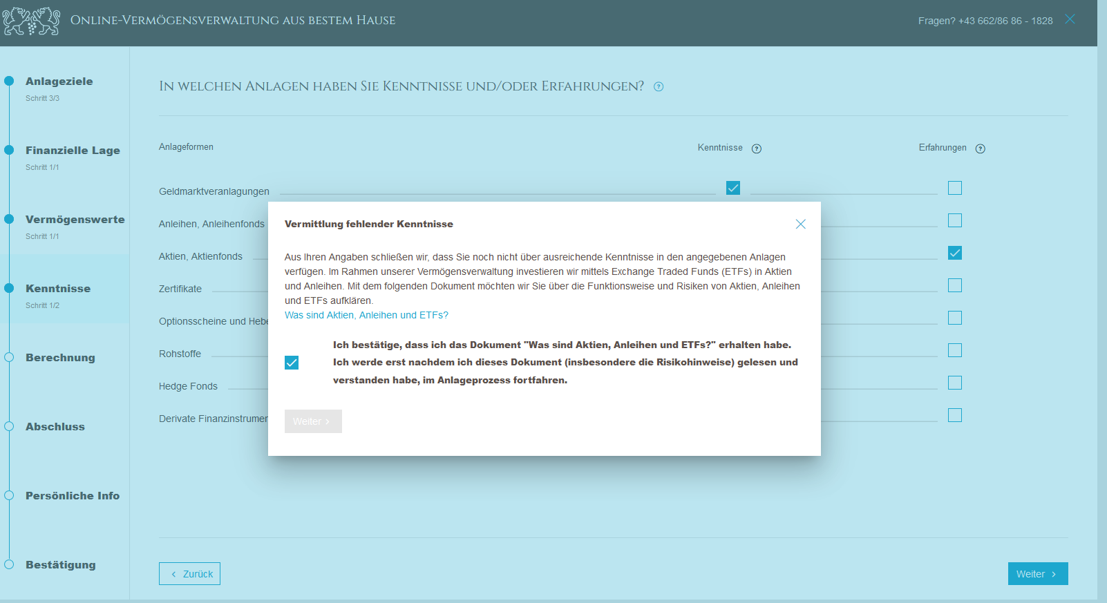Open help icon next to Erfahrungen column

980,149
